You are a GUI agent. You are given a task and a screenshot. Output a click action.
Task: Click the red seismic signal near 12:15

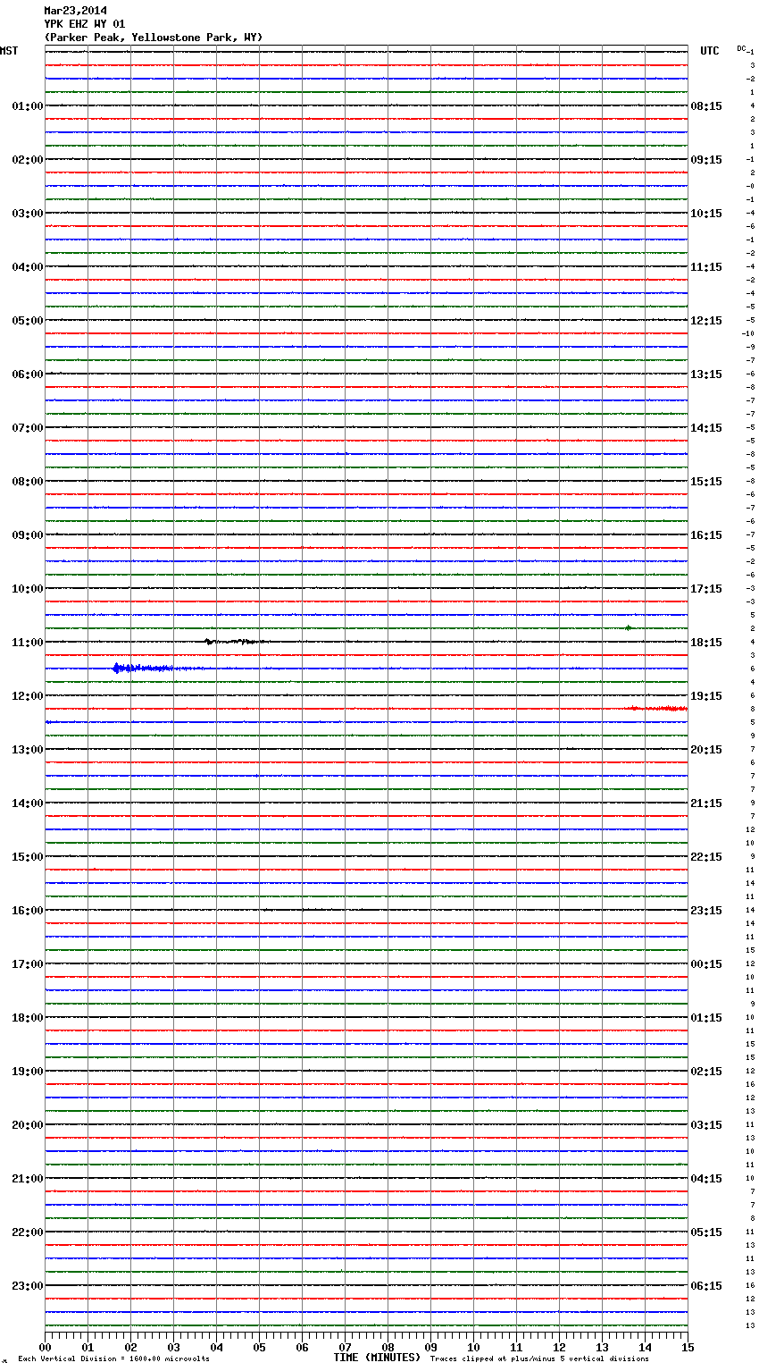click(x=659, y=708)
